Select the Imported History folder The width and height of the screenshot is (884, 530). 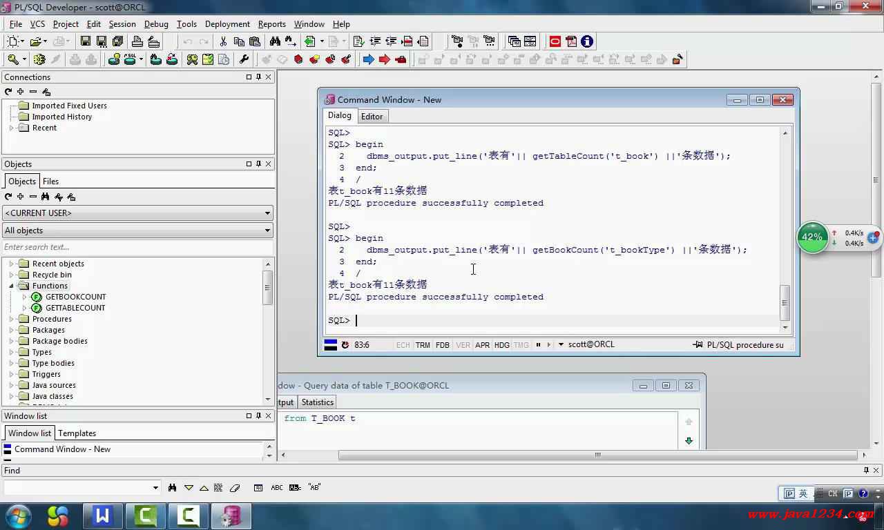(x=61, y=117)
